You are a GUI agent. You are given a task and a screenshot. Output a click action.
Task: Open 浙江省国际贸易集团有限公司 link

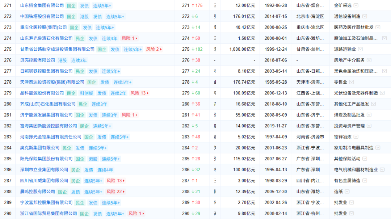coord(49,214)
